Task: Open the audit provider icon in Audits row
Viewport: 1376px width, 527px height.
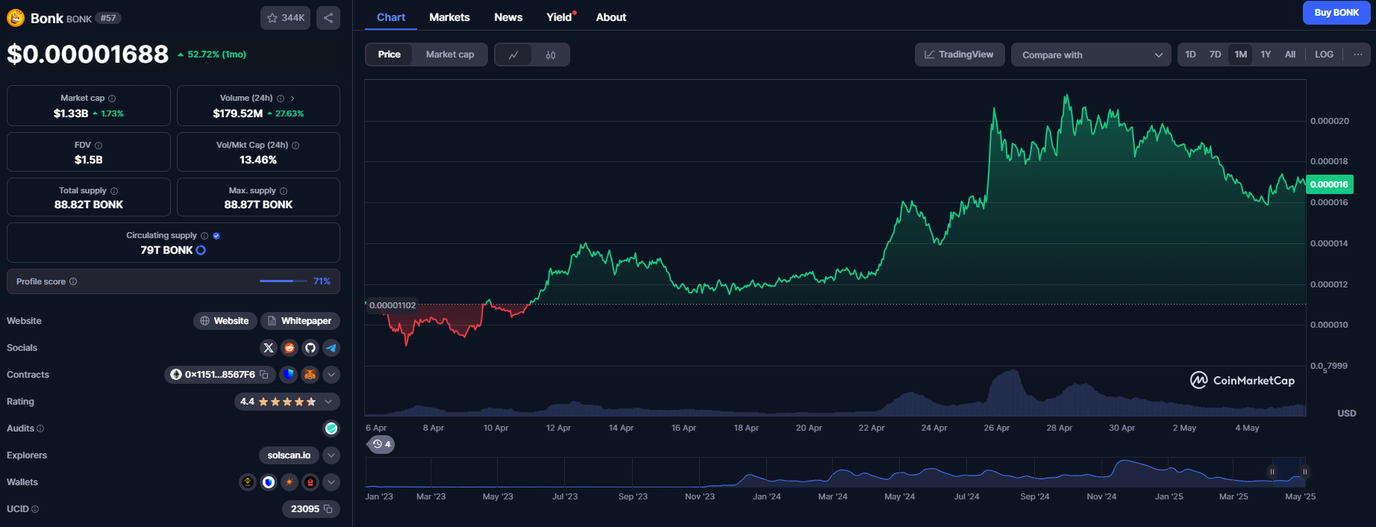Action: pos(331,428)
